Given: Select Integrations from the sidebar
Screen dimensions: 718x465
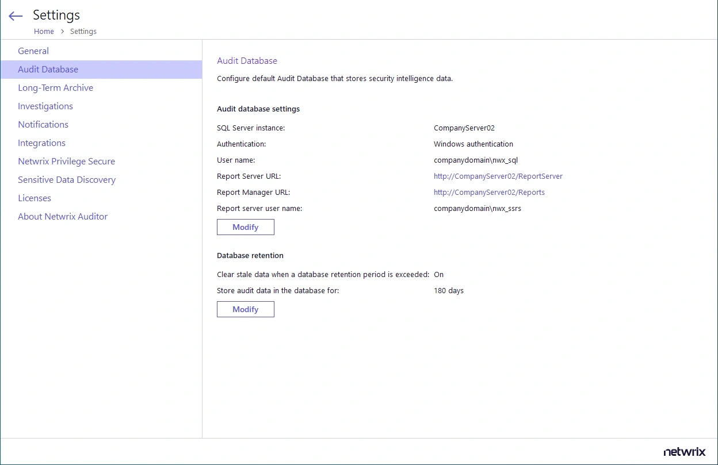Looking at the screenshot, I should coord(41,143).
